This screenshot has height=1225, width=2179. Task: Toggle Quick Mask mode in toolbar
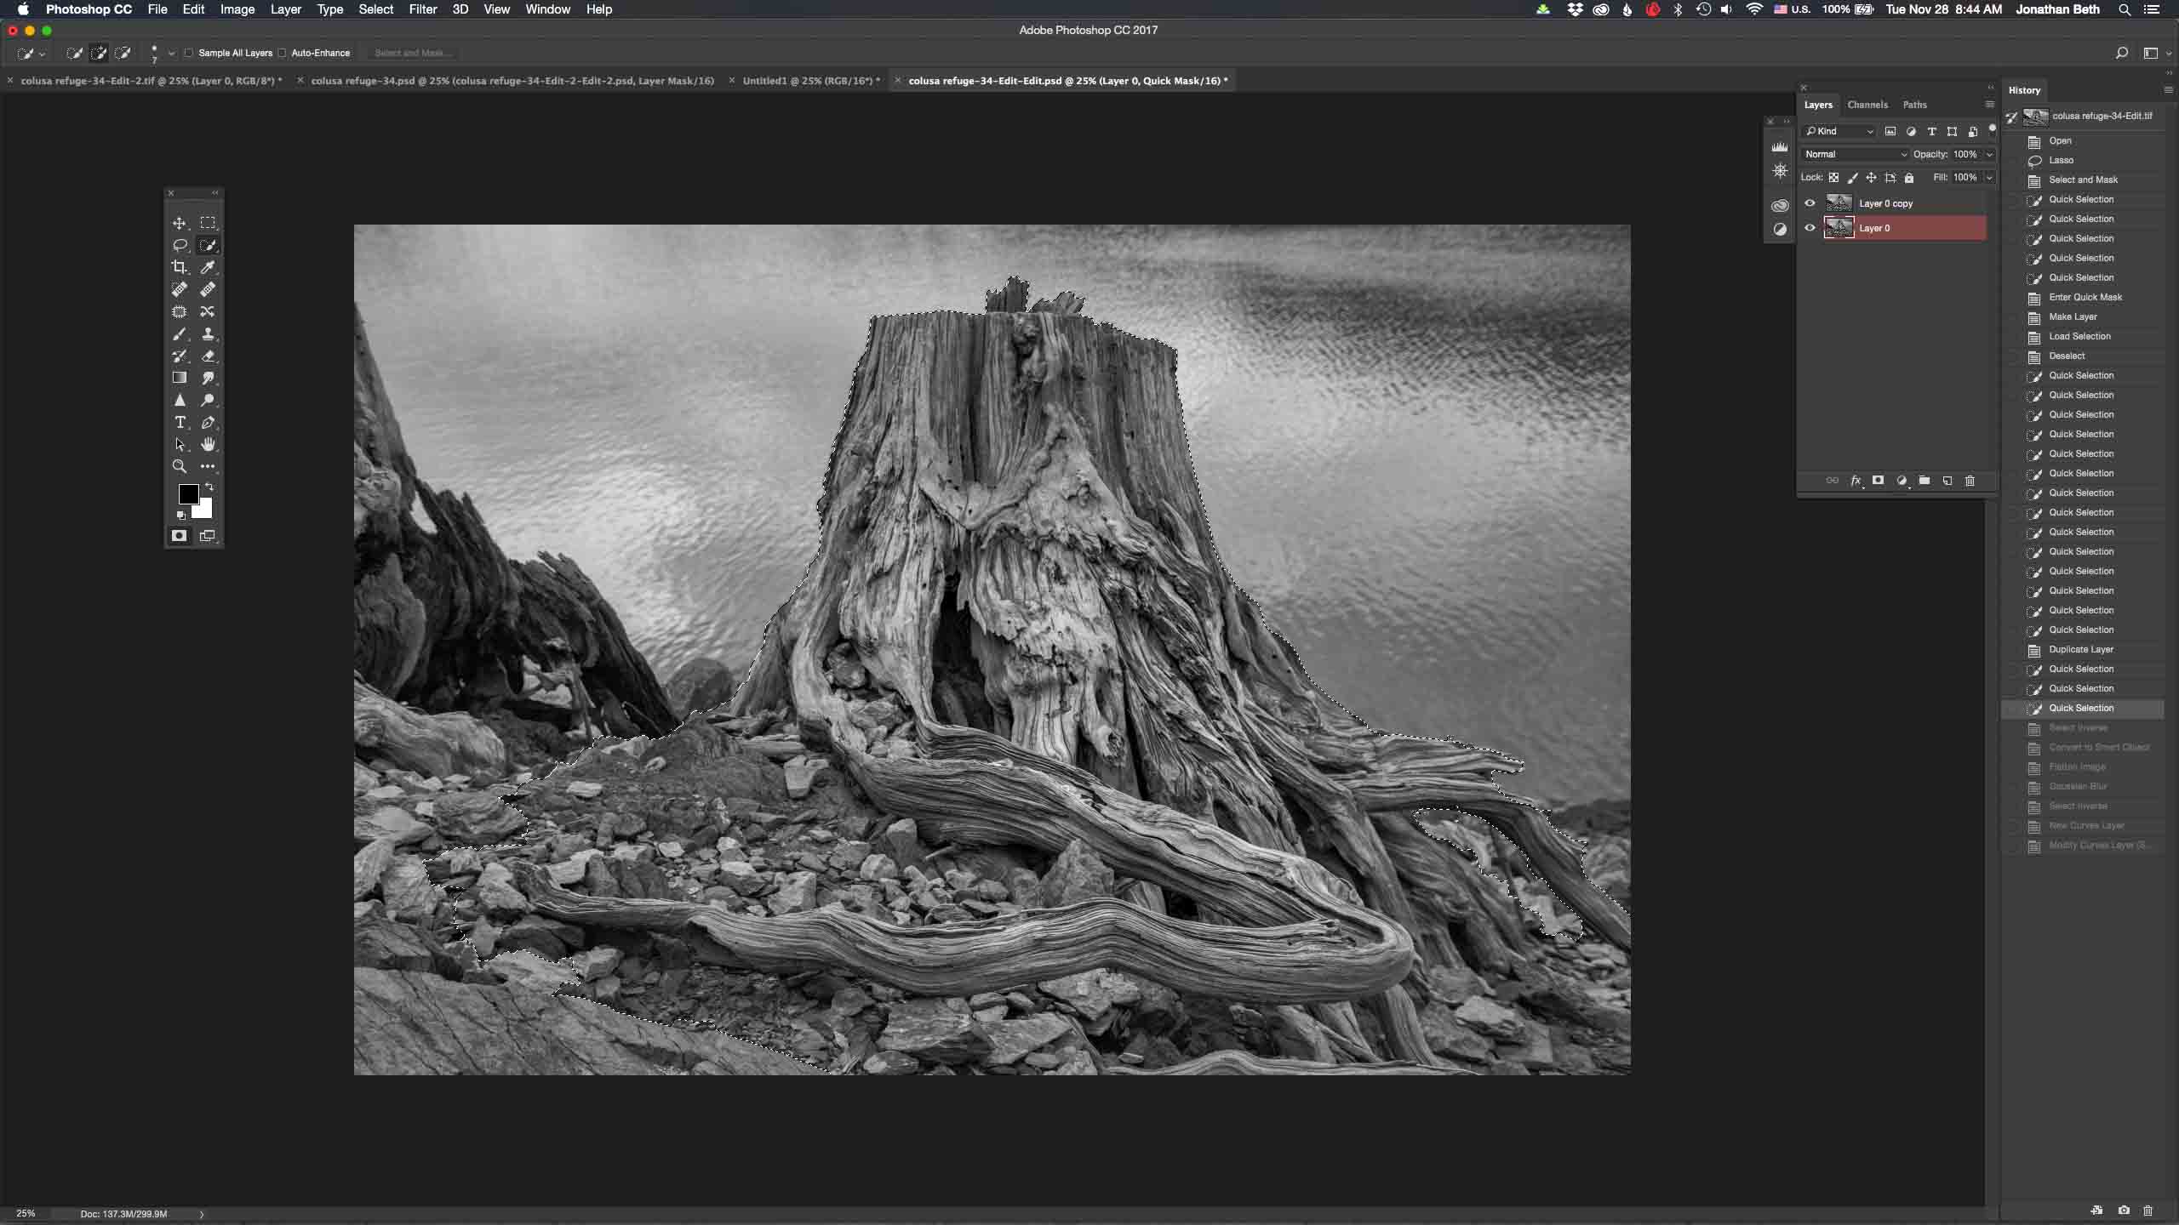tap(179, 535)
